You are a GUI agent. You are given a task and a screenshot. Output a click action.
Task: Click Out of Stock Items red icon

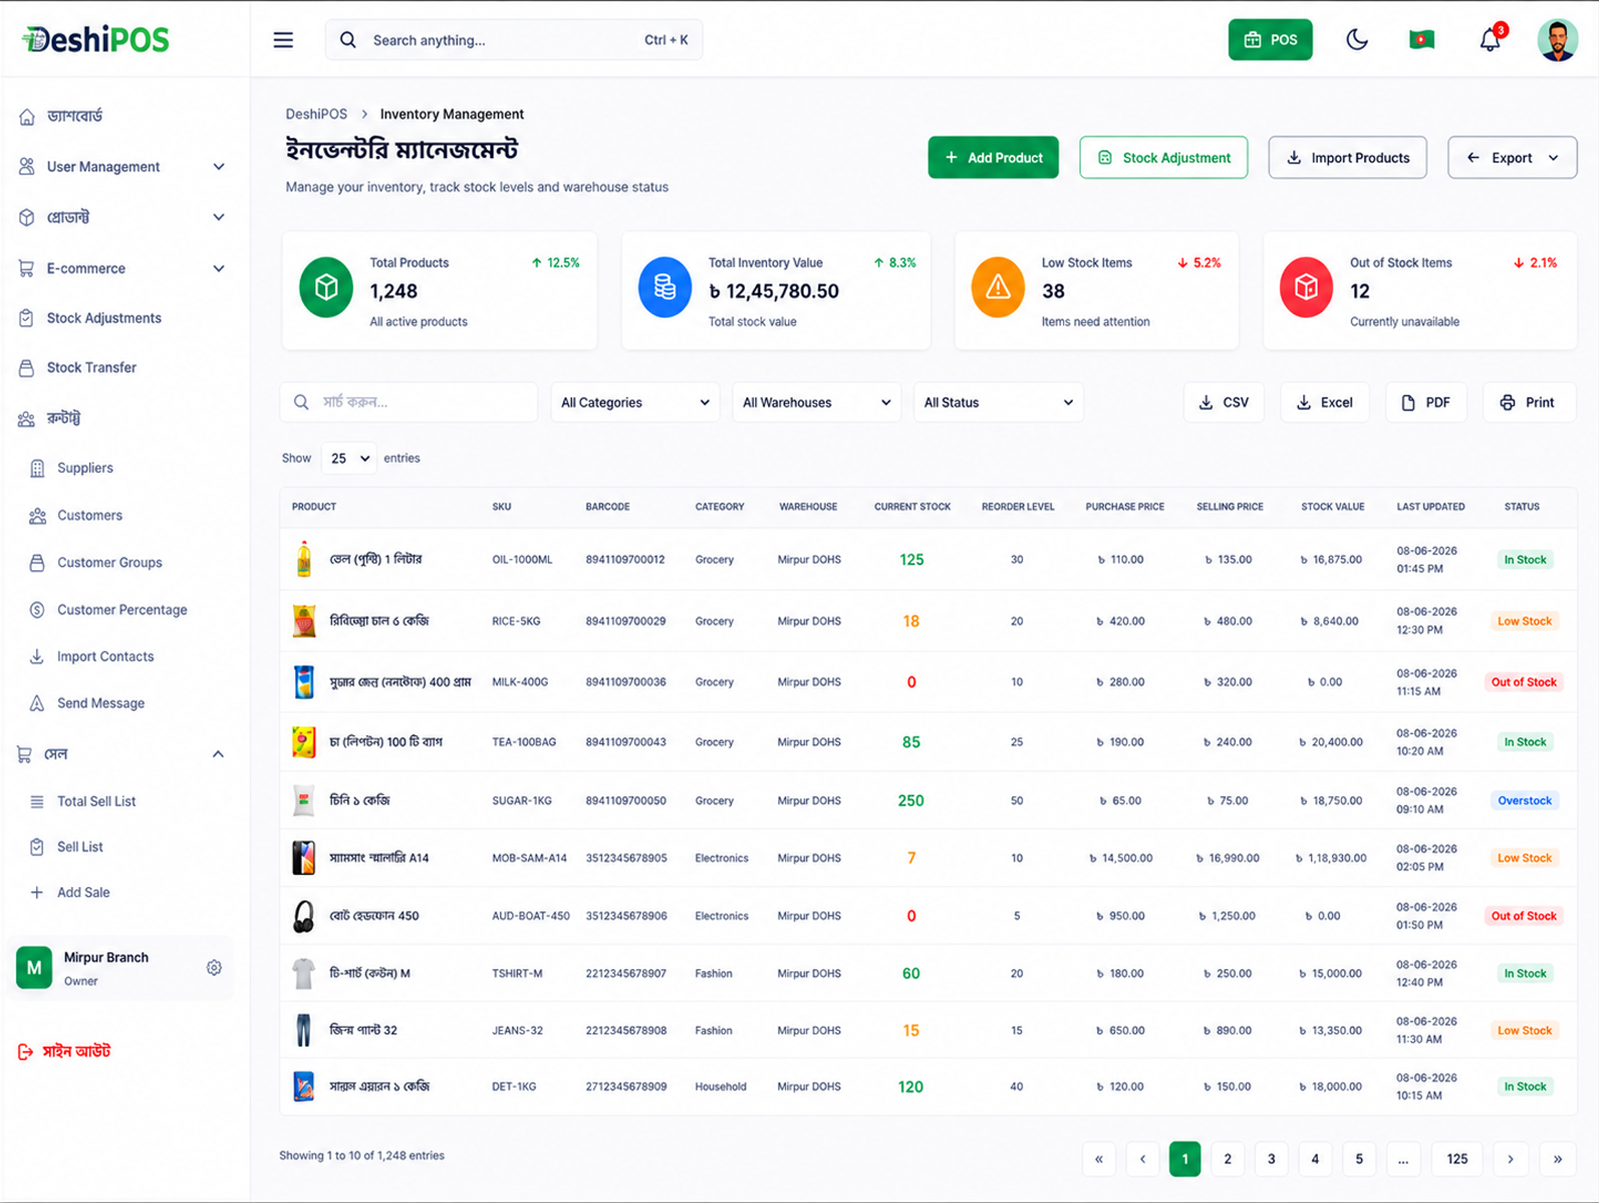tap(1306, 287)
